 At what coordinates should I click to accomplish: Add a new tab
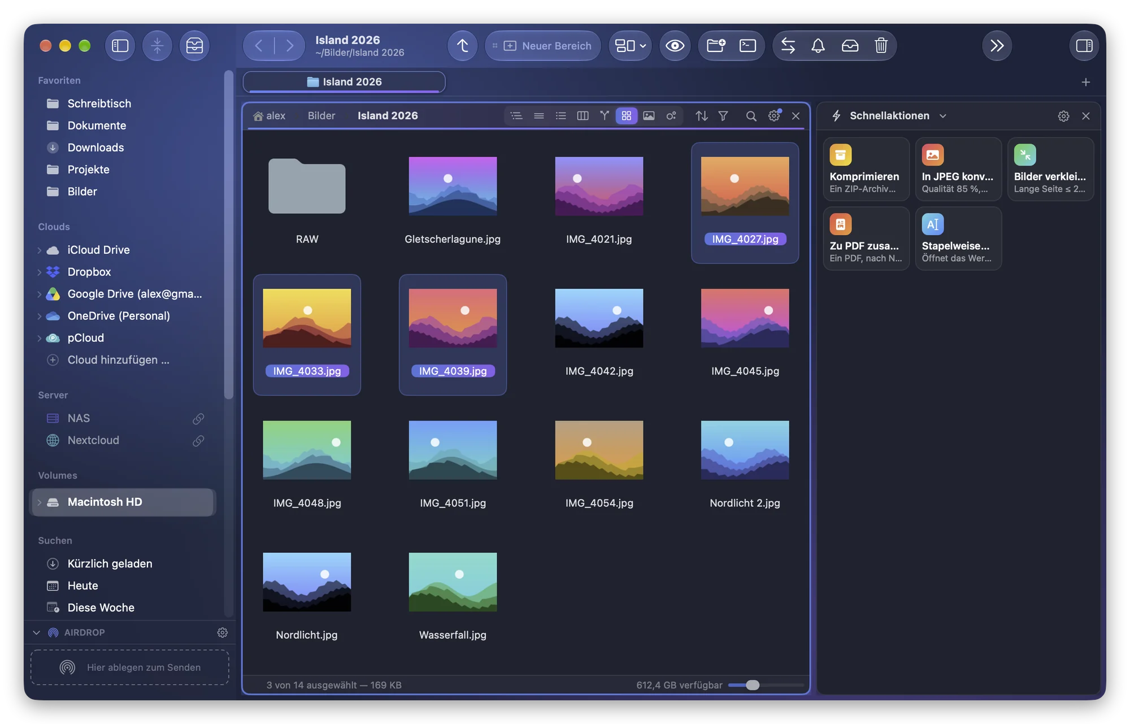click(1085, 82)
